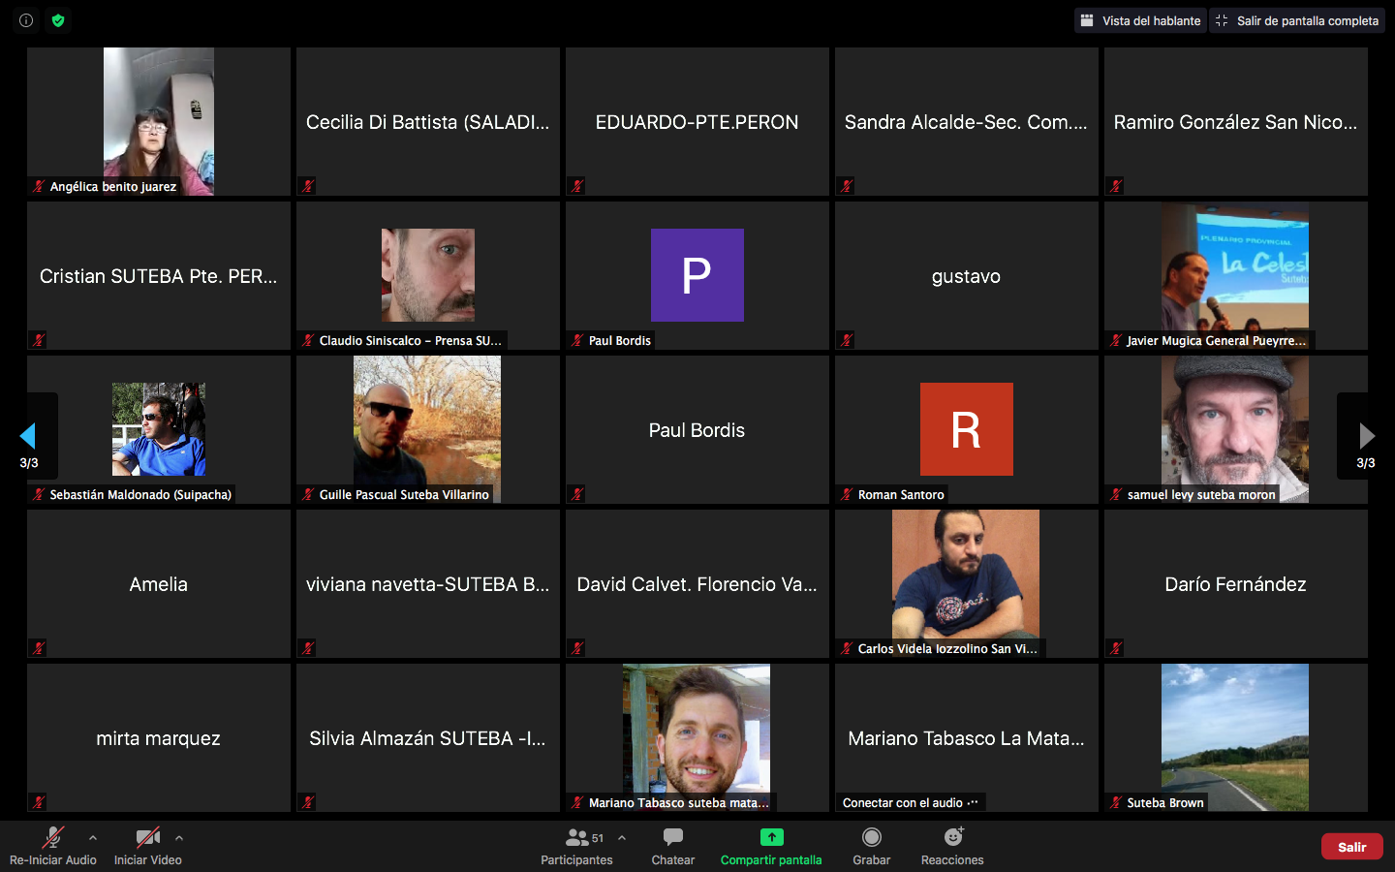Viewport: 1395px width, 872px height.
Task: Switch to Vista del hablante view
Action: click(1140, 20)
